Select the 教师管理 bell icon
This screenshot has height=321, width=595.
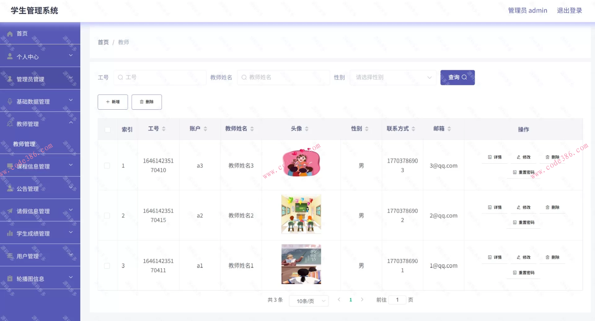[10, 124]
